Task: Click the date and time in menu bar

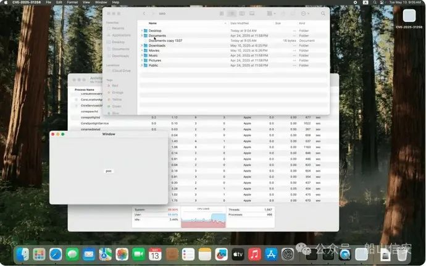Action: (x=405, y=2)
